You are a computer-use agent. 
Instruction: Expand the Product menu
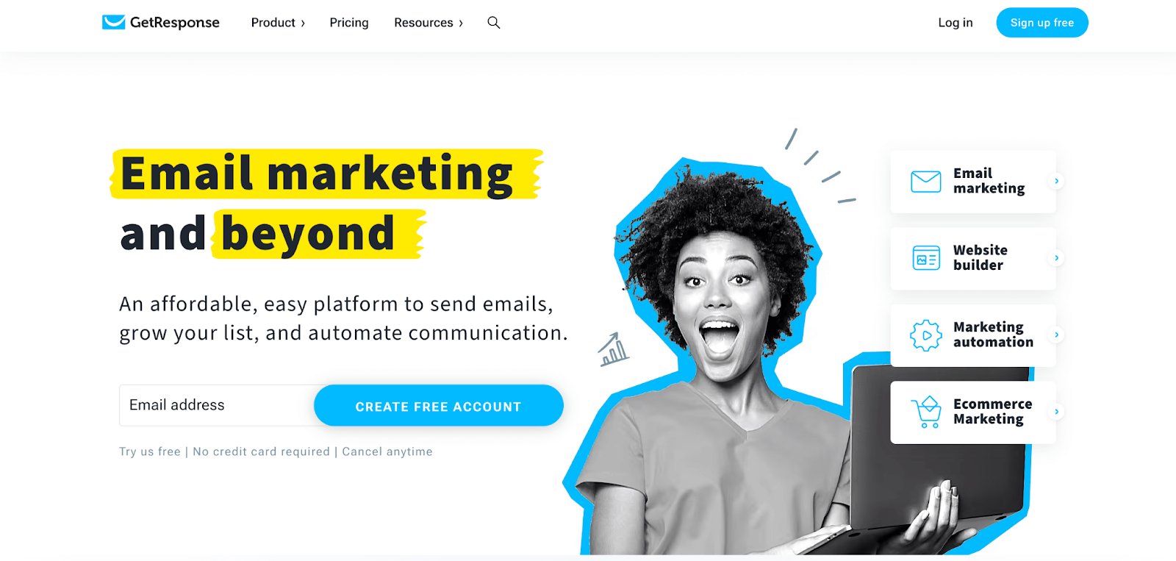coord(278,23)
